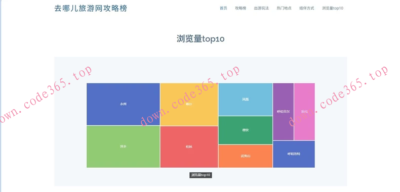
Task: Select 浏览量top10 in the top navigation
Action: [332, 8]
